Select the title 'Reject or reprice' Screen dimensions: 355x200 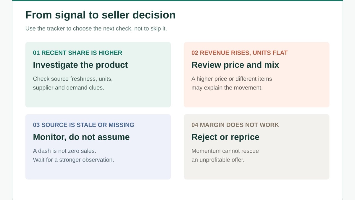tap(225, 137)
